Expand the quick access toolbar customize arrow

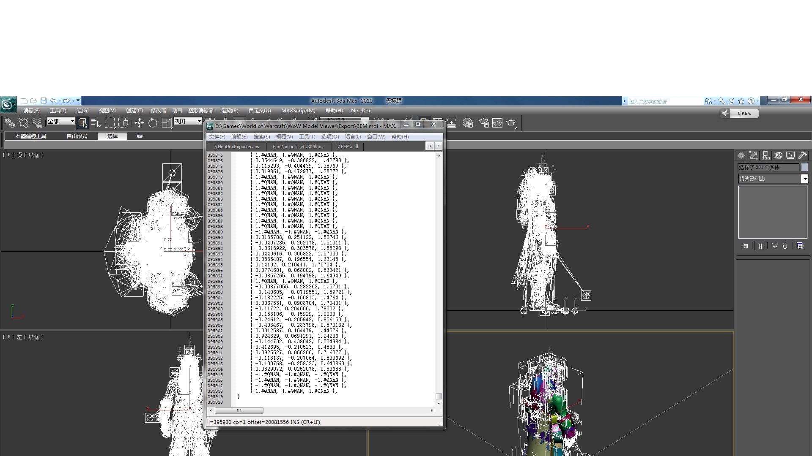coord(78,101)
